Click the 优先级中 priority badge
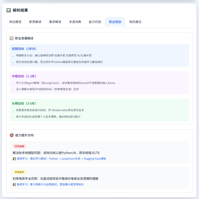199x199 pixels. click(x=19, y=172)
